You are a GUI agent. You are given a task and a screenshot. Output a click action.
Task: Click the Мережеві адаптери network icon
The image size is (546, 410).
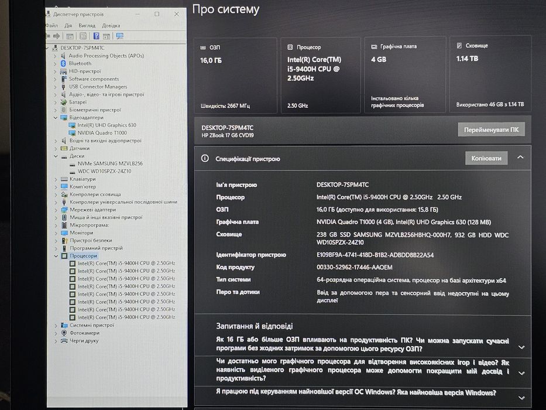point(64,210)
